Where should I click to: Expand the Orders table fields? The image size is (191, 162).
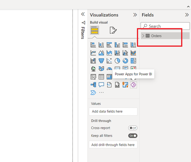point(143,36)
